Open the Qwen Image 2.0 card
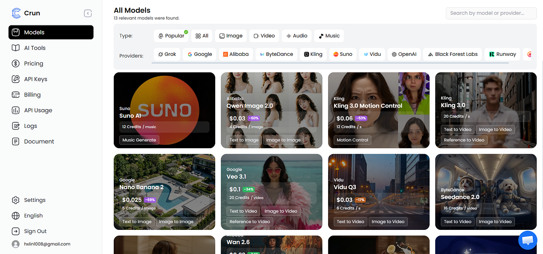 pos(272,110)
